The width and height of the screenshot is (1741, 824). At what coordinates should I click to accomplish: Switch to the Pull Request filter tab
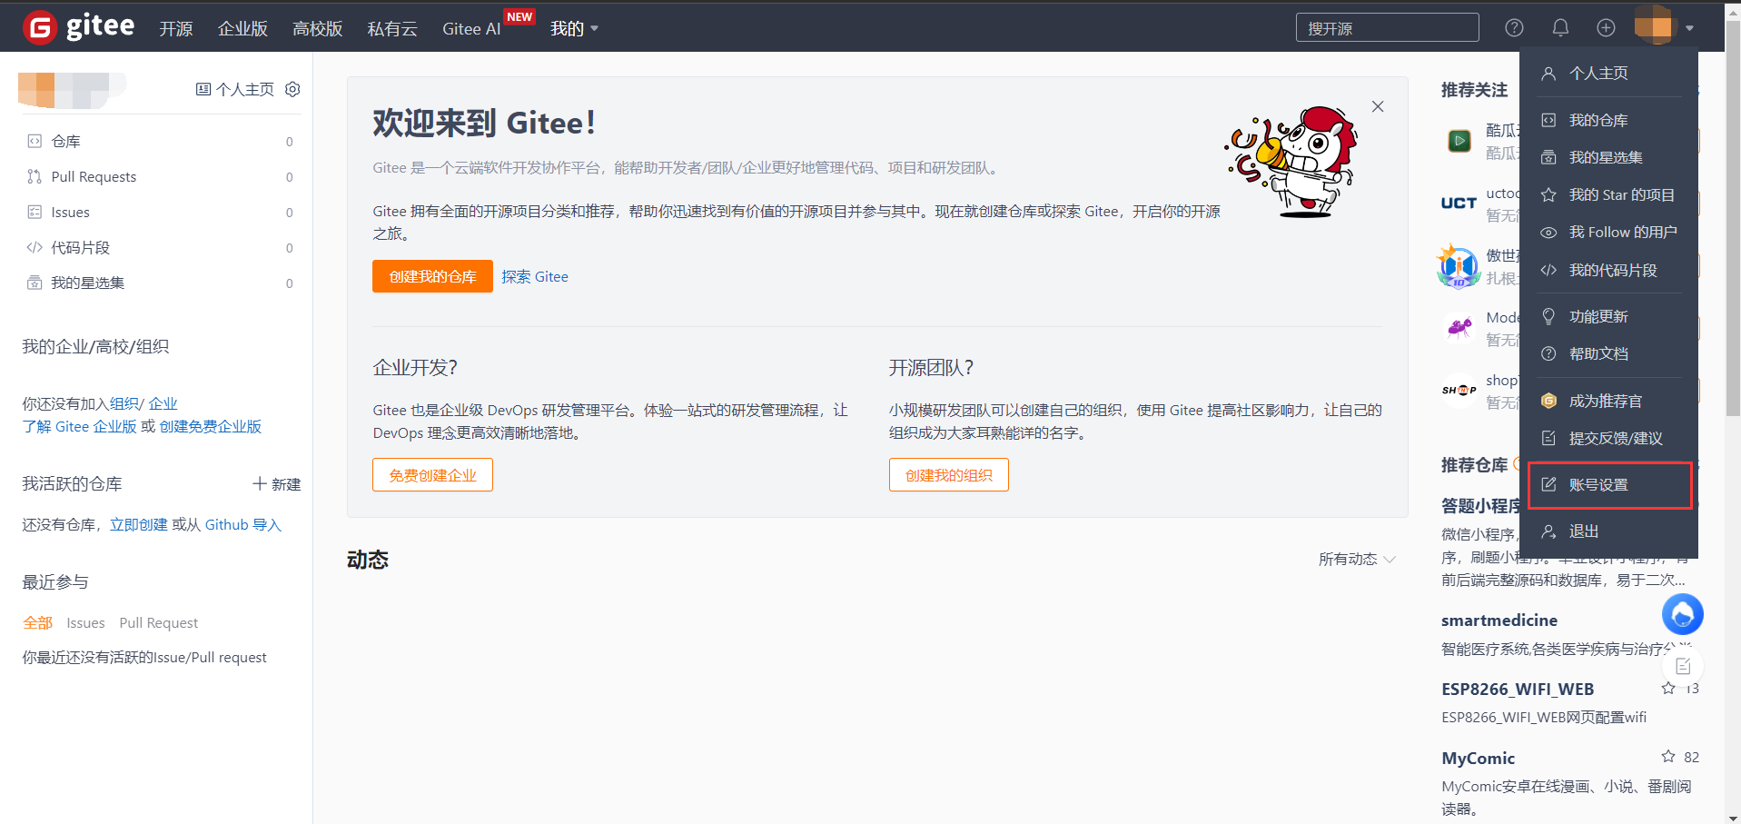[x=158, y=622]
